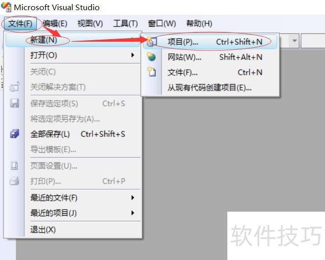Open the 帮助(H) menu

199,23
